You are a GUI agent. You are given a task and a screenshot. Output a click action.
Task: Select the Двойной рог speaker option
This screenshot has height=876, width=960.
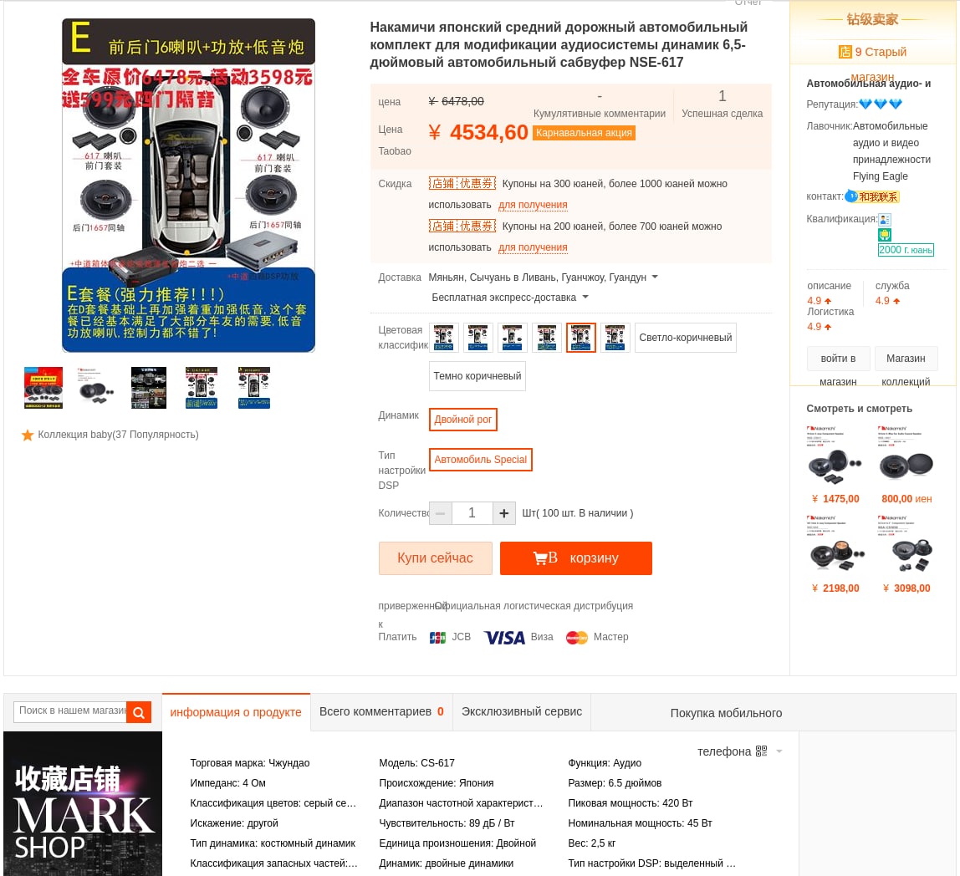coord(463,420)
